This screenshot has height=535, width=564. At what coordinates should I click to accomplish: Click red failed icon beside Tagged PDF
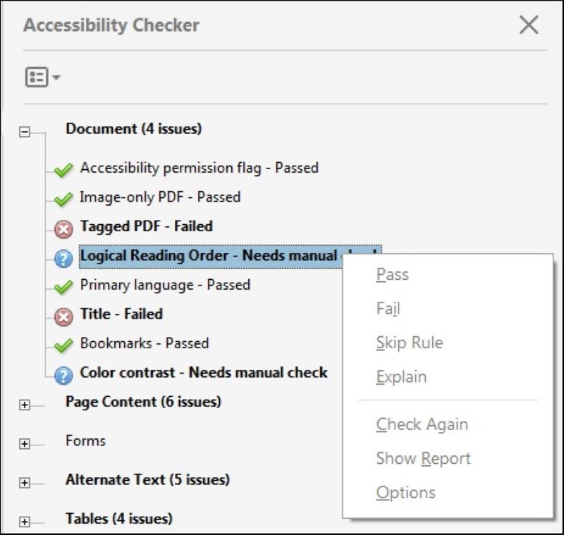click(64, 228)
